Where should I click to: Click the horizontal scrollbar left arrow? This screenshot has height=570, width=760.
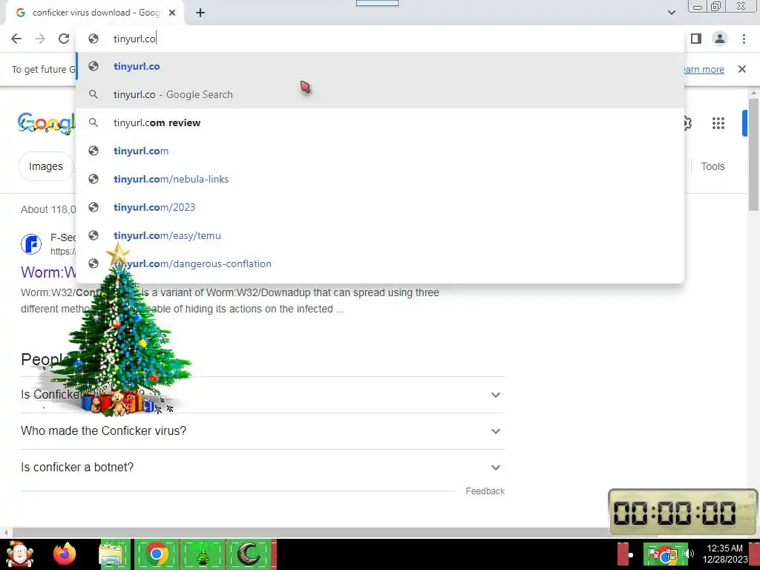[6, 532]
